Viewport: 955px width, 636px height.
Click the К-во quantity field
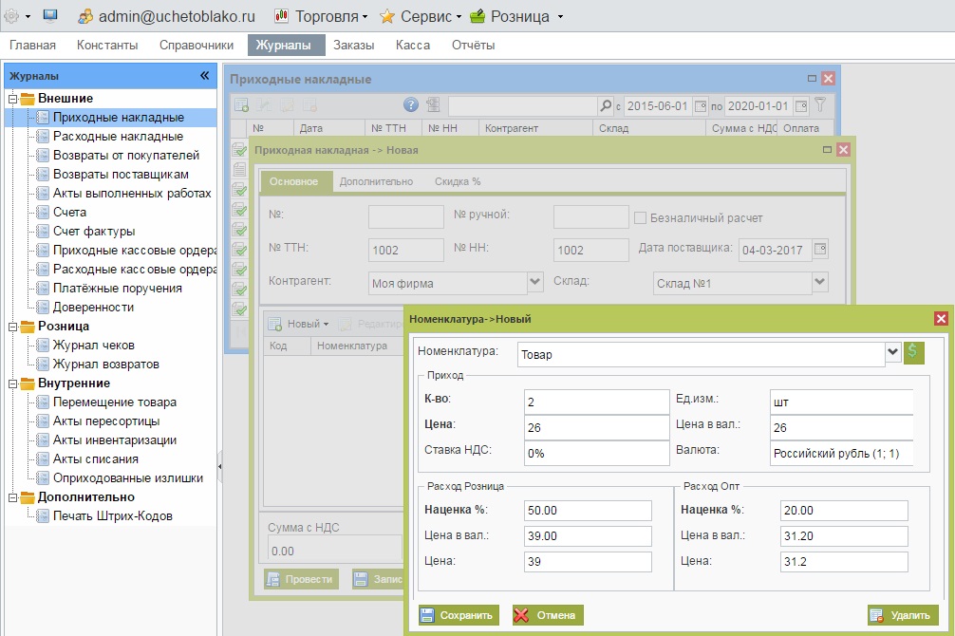(596, 402)
